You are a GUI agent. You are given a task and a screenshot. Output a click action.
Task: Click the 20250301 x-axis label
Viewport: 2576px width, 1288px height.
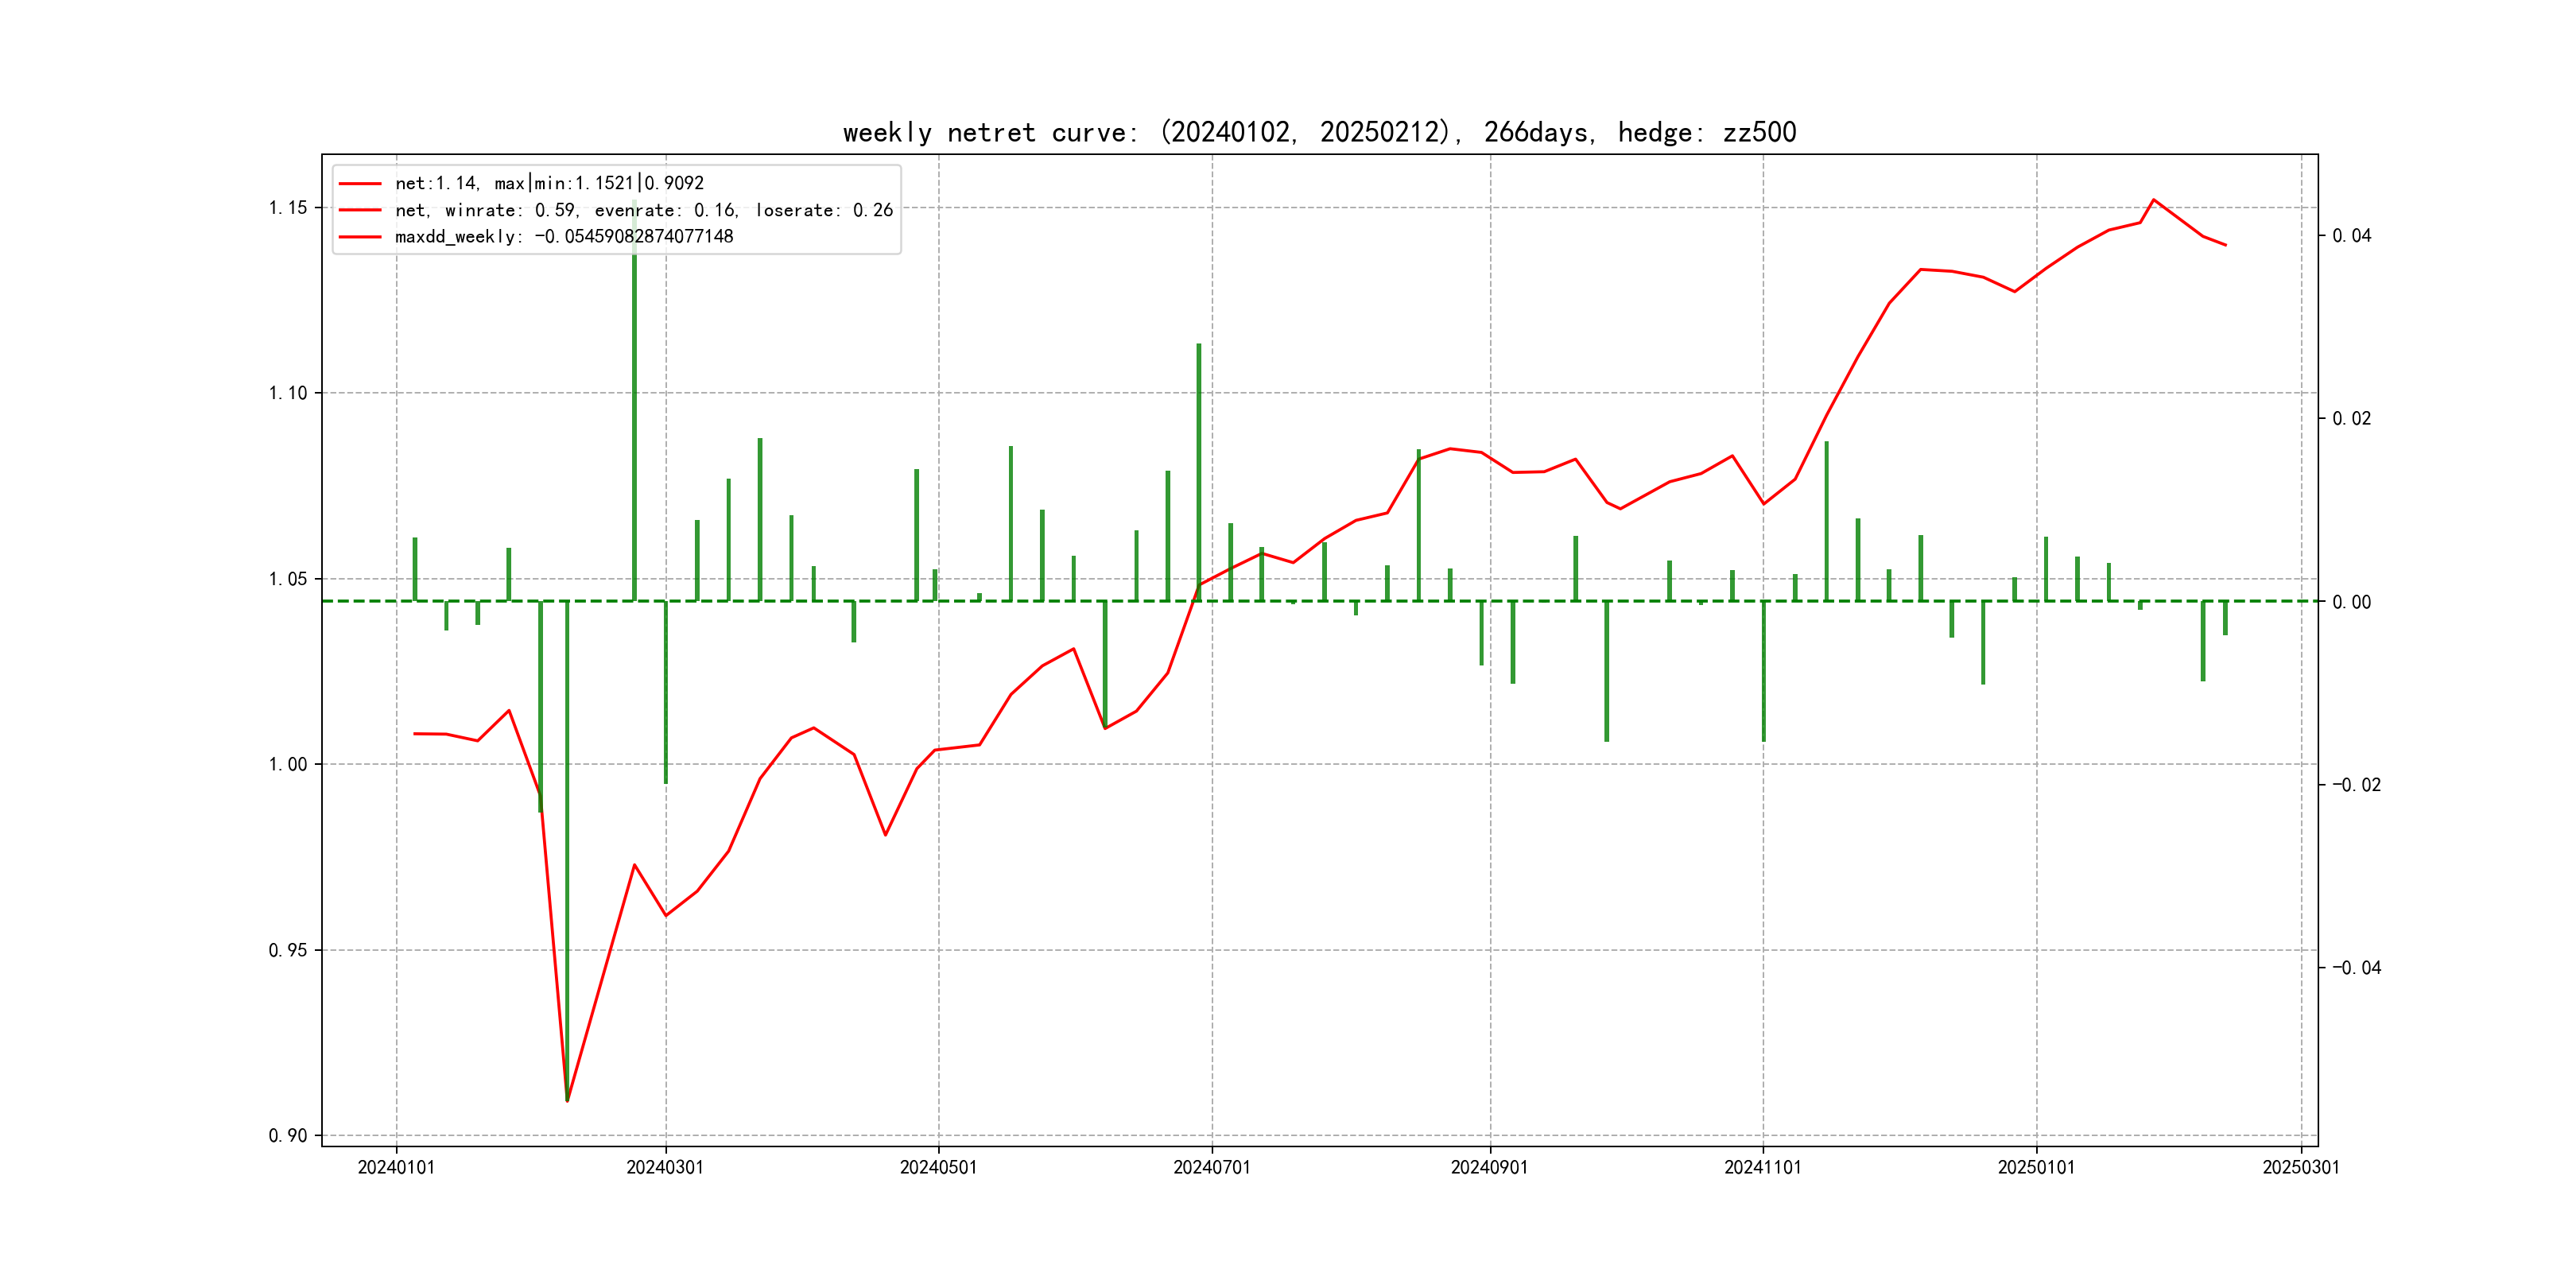[2300, 1167]
